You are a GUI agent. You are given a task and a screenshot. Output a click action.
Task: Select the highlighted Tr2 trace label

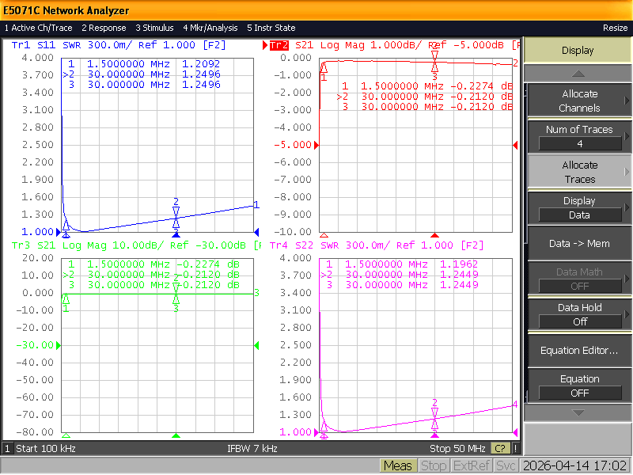click(279, 45)
